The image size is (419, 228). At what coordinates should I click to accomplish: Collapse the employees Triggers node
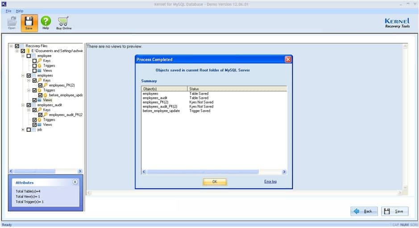29,90
